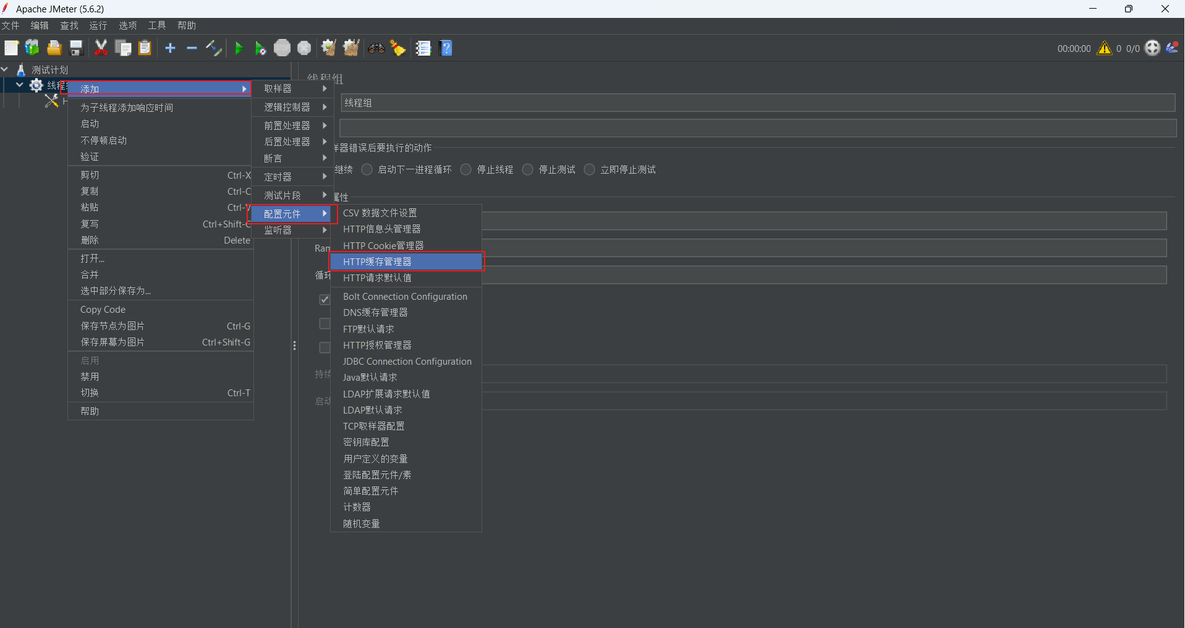Click the Paste clipboard icon
This screenshot has height=628, width=1185.
point(145,48)
